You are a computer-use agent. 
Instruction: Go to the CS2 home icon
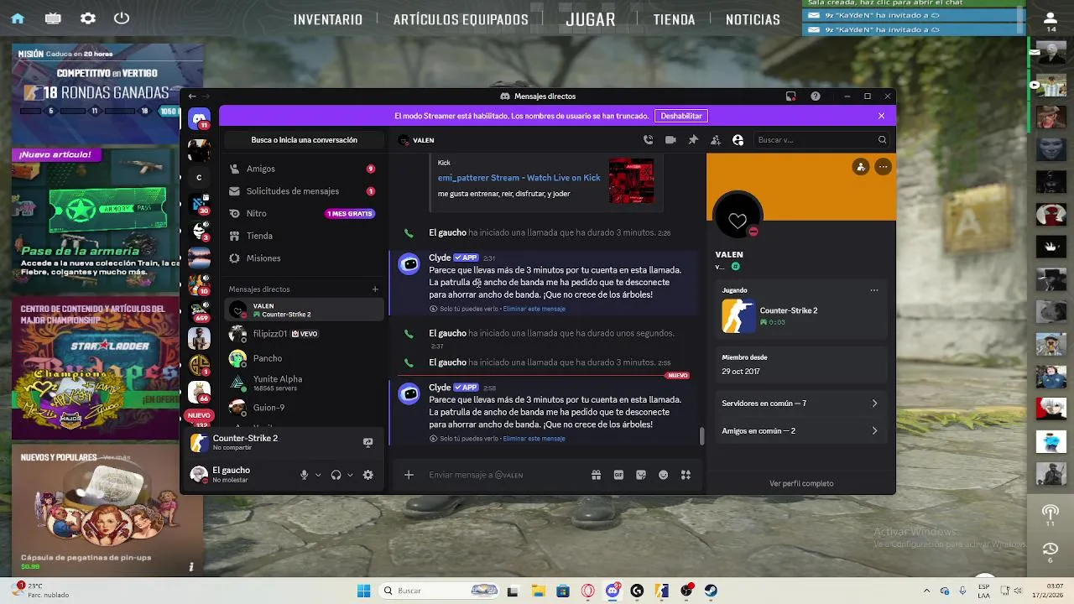pyautogui.click(x=18, y=18)
